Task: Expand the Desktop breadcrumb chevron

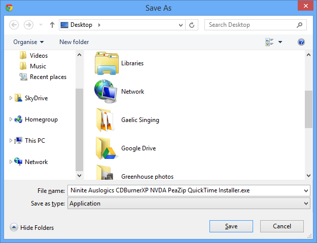Action: 99,25
